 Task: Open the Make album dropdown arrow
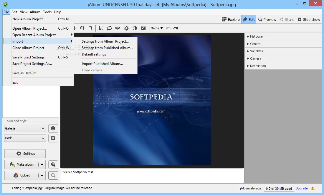(42, 164)
